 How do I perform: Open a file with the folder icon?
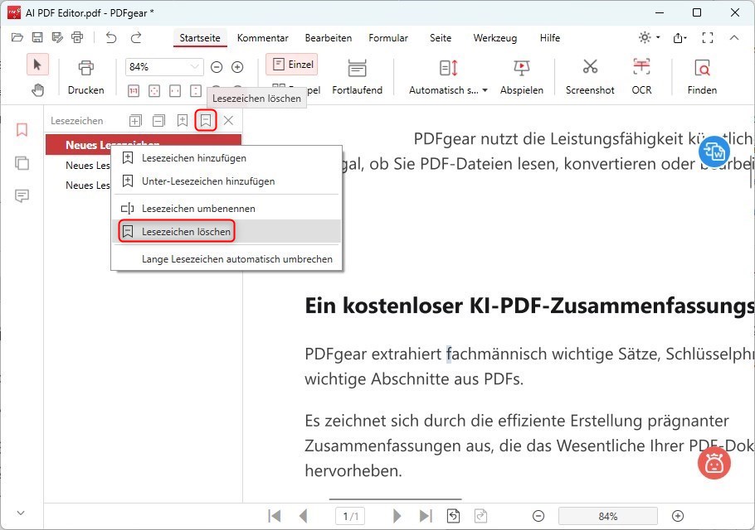click(17, 37)
